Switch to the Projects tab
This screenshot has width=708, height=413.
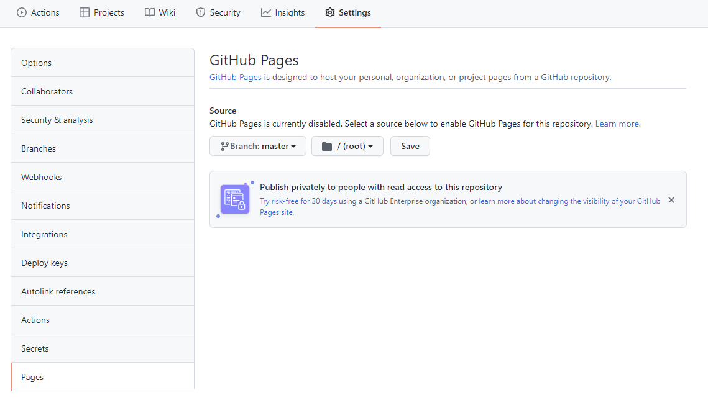[x=101, y=12]
